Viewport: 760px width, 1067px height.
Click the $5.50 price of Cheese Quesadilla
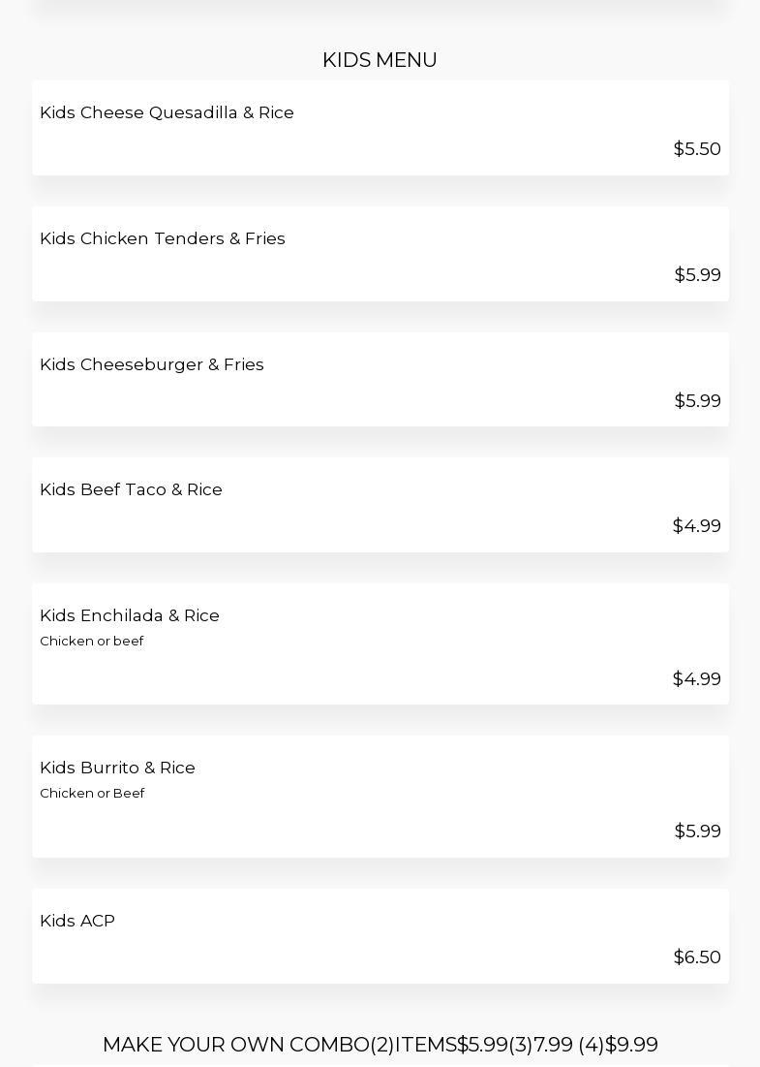pyautogui.click(x=697, y=149)
